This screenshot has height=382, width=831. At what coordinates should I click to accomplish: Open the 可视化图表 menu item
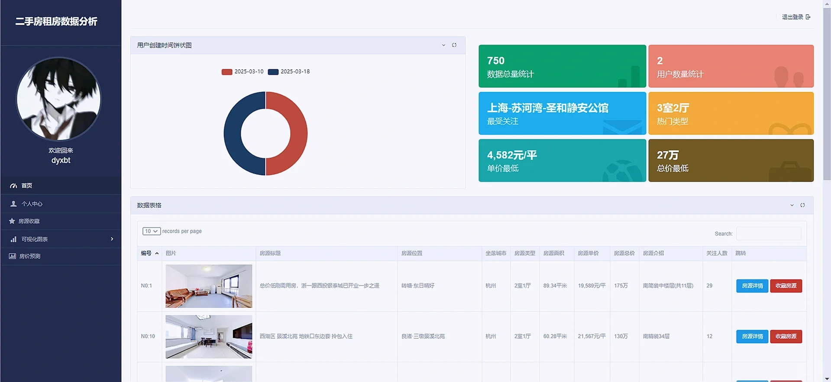tap(61, 239)
